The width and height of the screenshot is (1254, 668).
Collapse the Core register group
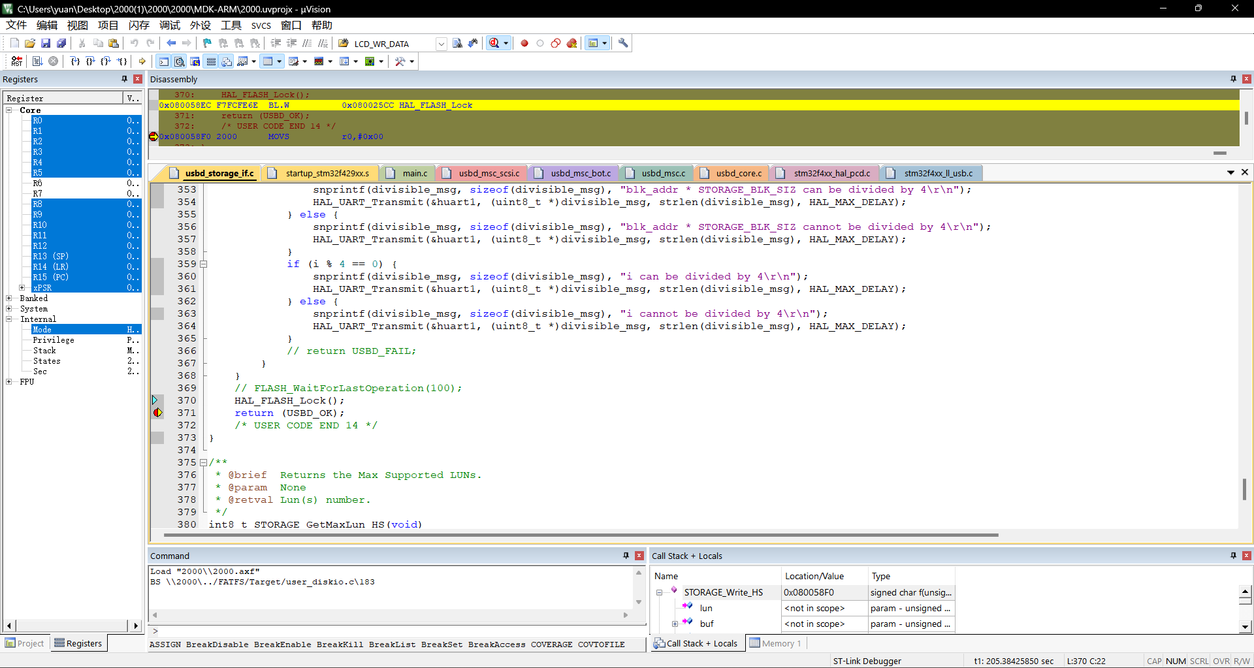[x=9, y=110]
